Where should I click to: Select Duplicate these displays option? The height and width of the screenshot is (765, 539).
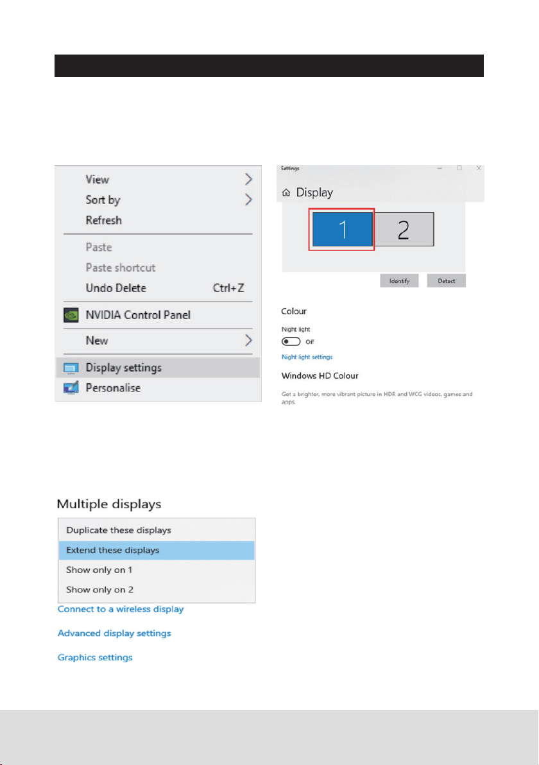pos(156,530)
